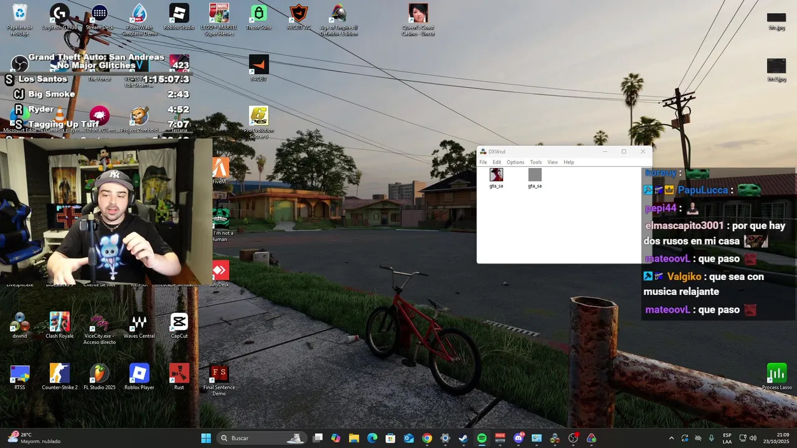Select the Process Lasso desktop icon

[777, 377]
